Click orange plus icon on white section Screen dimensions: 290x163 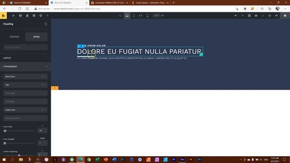(x=56, y=88)
